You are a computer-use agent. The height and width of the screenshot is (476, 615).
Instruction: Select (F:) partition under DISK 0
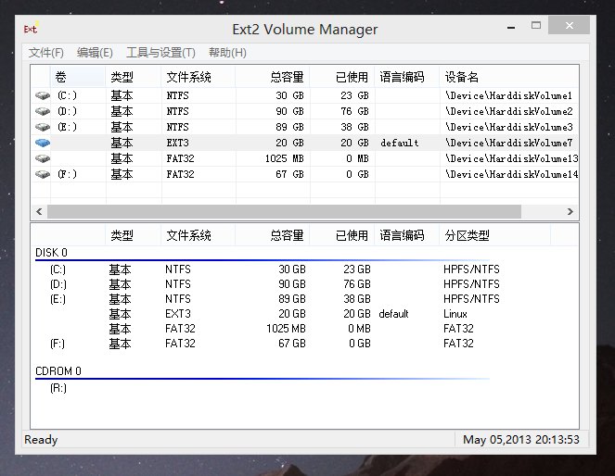tap(58, 344)
